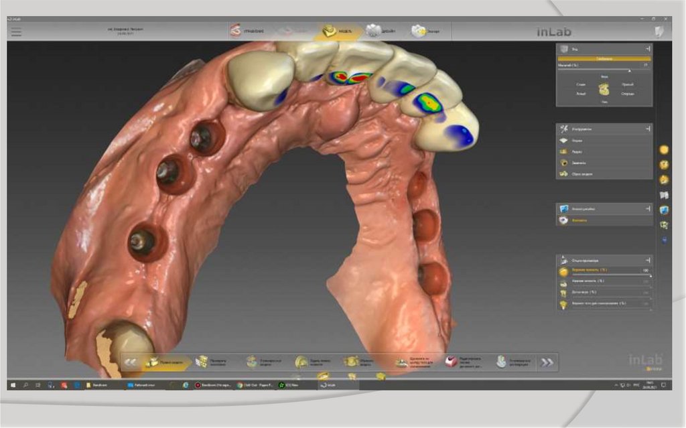Select the sixth step with red text label
The width and height of the screenshot is (686, 428).
pyautogui.click(x=414, y=362)
